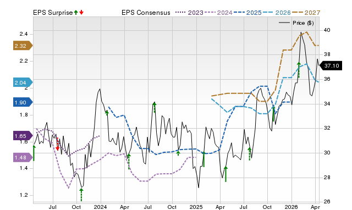The height and width of the screenshot is (210, 352).
Task: Click the 1.2 tick on the EPS axis
Action: click(24, 195)
